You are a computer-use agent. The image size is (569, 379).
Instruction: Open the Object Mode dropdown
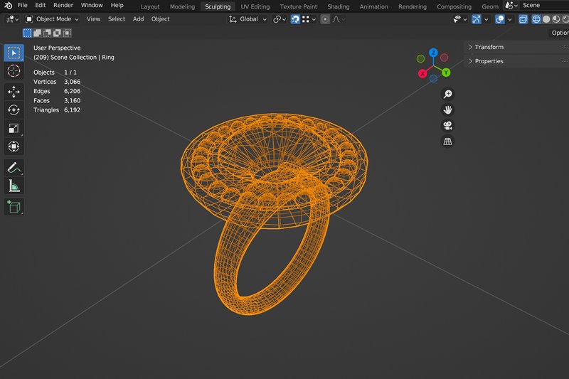click(x=52, y=19)
